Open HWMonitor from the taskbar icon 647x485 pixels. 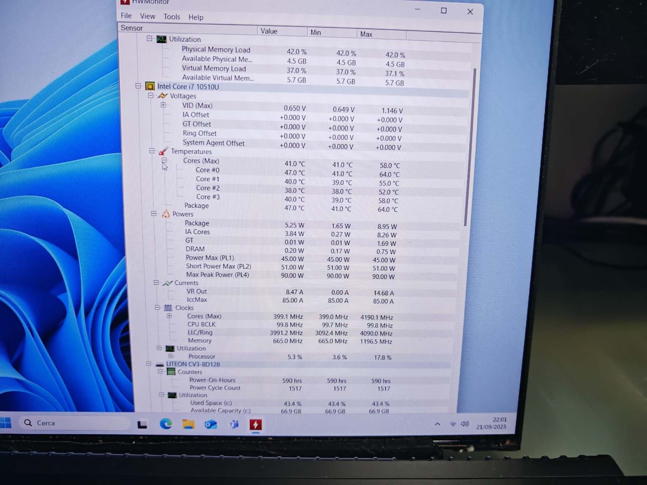click(x=255, y=424)
